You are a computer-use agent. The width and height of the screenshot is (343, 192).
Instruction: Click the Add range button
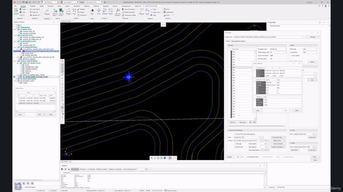(x=243, y=122)
